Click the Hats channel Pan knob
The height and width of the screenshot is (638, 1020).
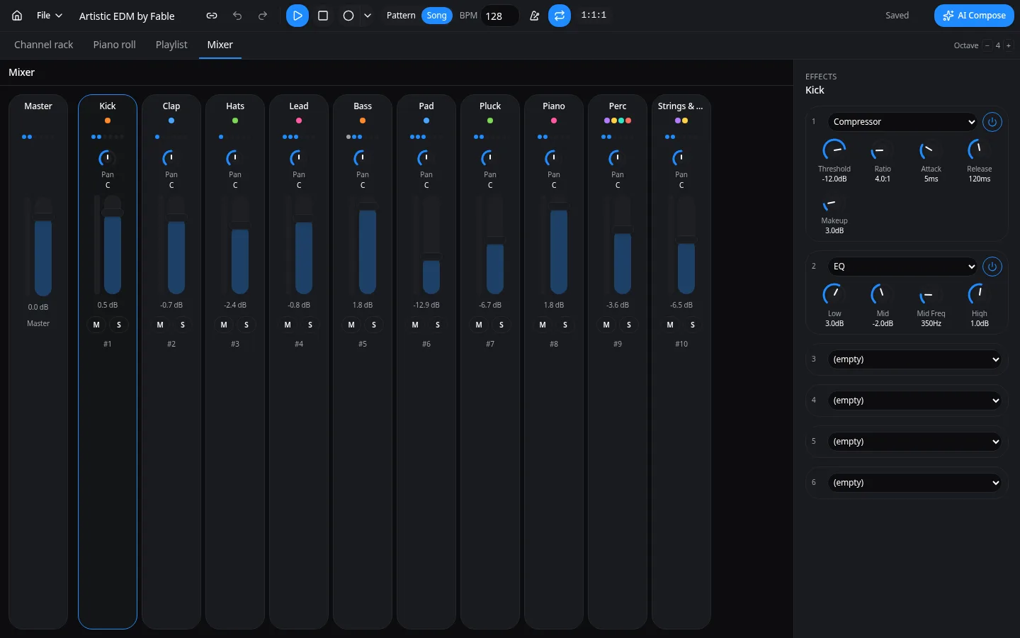pyautogui.click(x=235, y=157)
